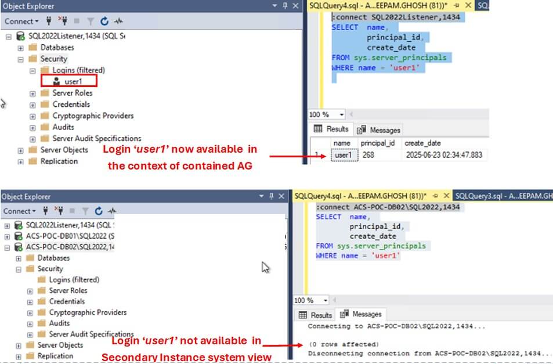553x364 pixels.
Task: Switch to the Results tab in bottom pane
Action: point(316,315)
